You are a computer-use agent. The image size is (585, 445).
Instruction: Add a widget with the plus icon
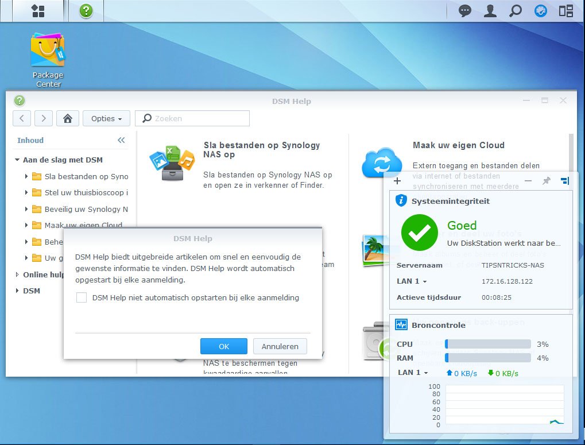397,181
